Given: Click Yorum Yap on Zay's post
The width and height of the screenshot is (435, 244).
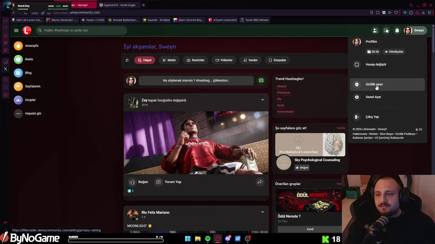Looking at the screenshot, I should point(169,182).
